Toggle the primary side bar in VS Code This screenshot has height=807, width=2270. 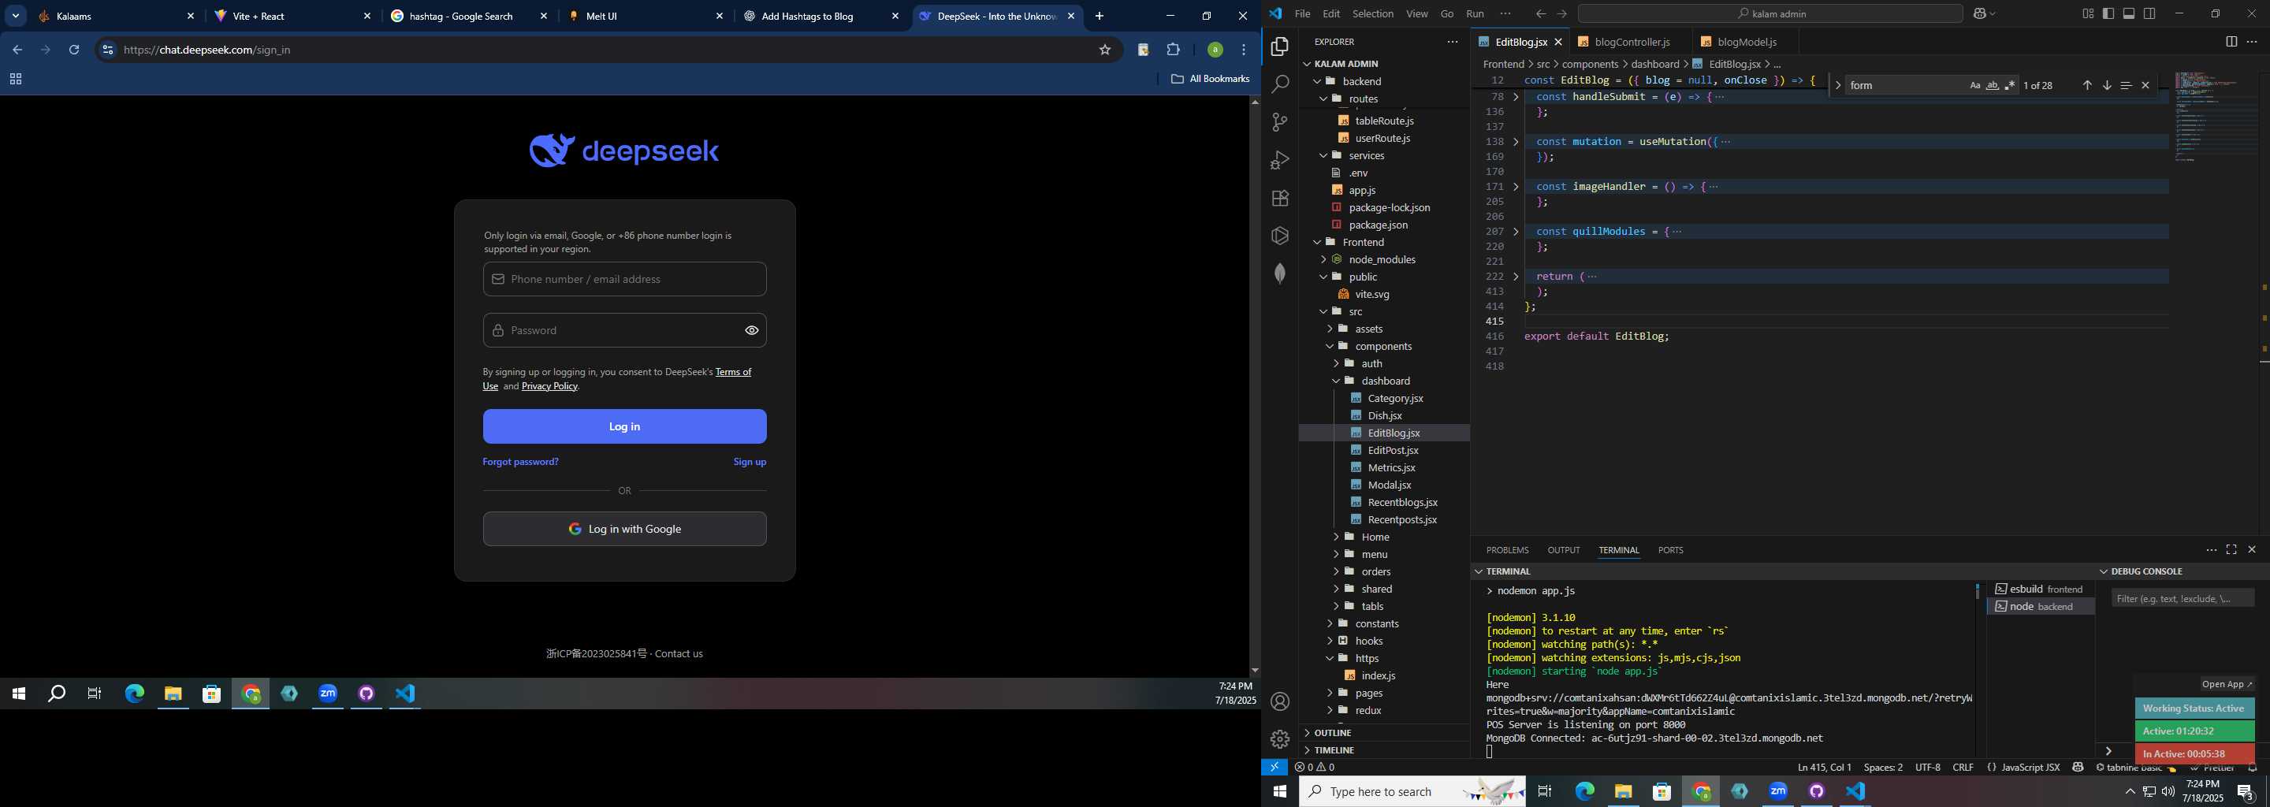pos(2108,14)
